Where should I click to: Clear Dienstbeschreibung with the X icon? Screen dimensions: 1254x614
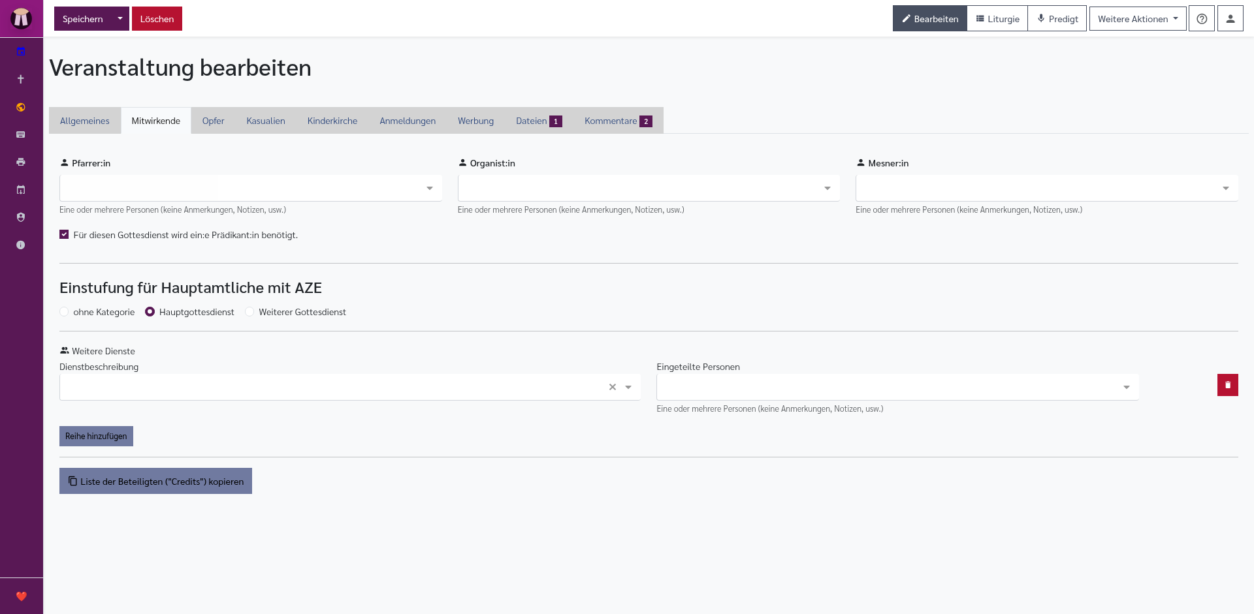pyautogui.click(x=613, y=387)
